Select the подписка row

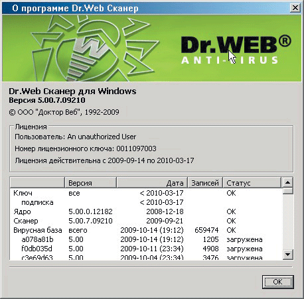[146, 202]
